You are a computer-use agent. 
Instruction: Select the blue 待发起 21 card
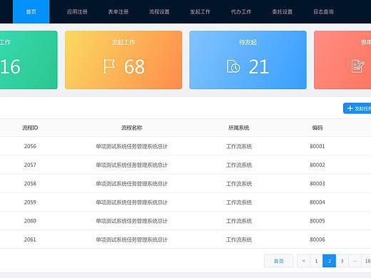248,60
